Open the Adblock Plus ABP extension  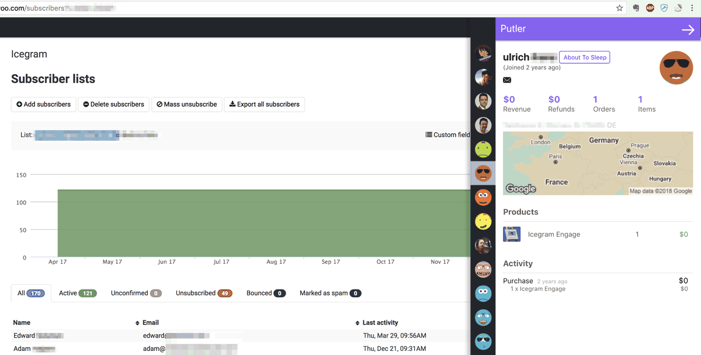[x=650, y=8]
